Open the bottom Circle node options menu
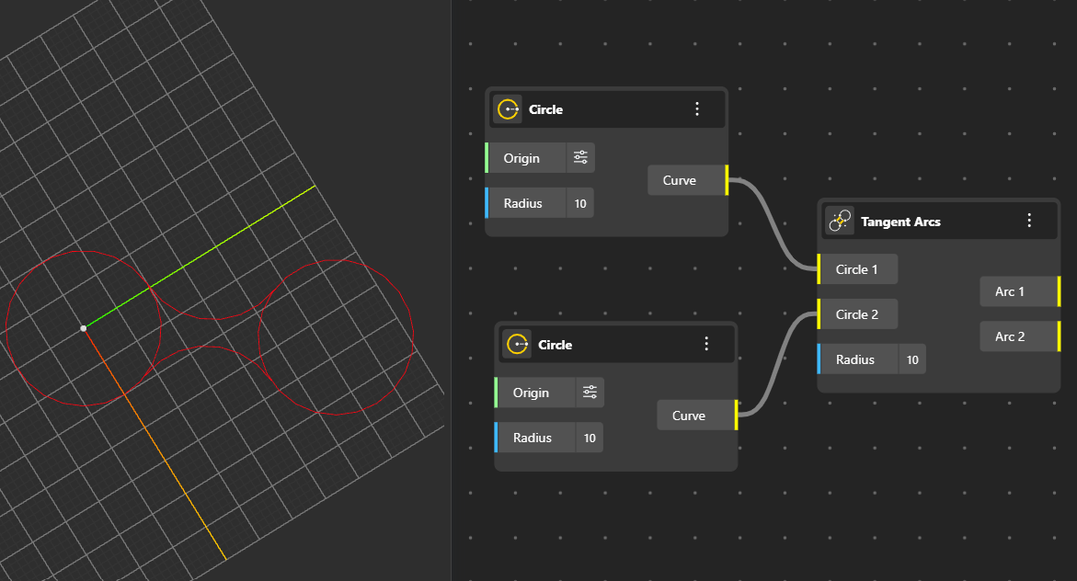The height and width of the screenshot is (581, 1077). tap(706, 344)
